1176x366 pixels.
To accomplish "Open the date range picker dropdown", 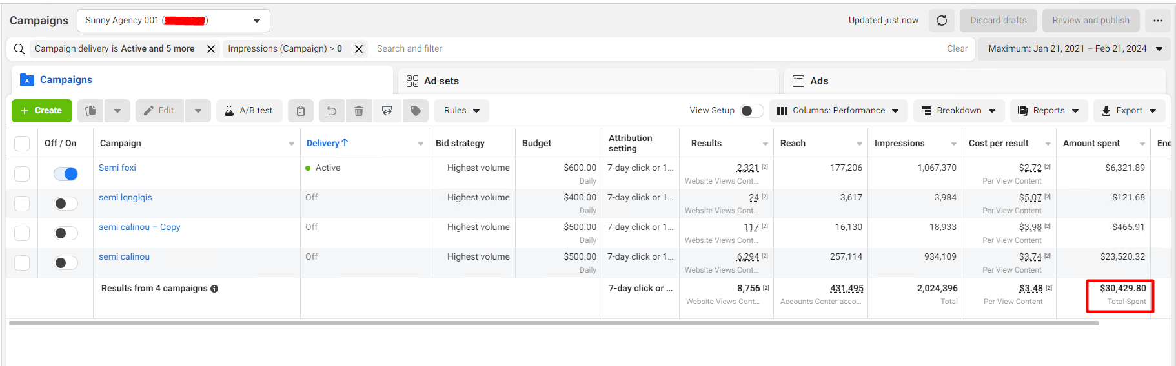I will [1074, 49].
